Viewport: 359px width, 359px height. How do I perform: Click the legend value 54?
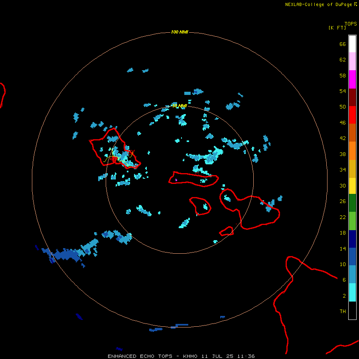343,91
